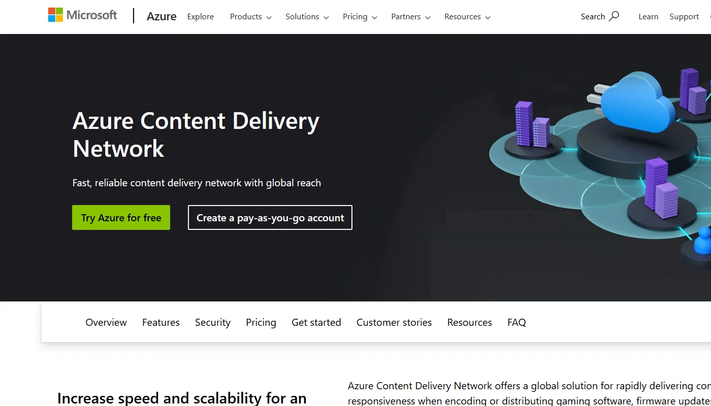
Task: Expand the top navigation Pricing dropdown
Action: point(360,17)
